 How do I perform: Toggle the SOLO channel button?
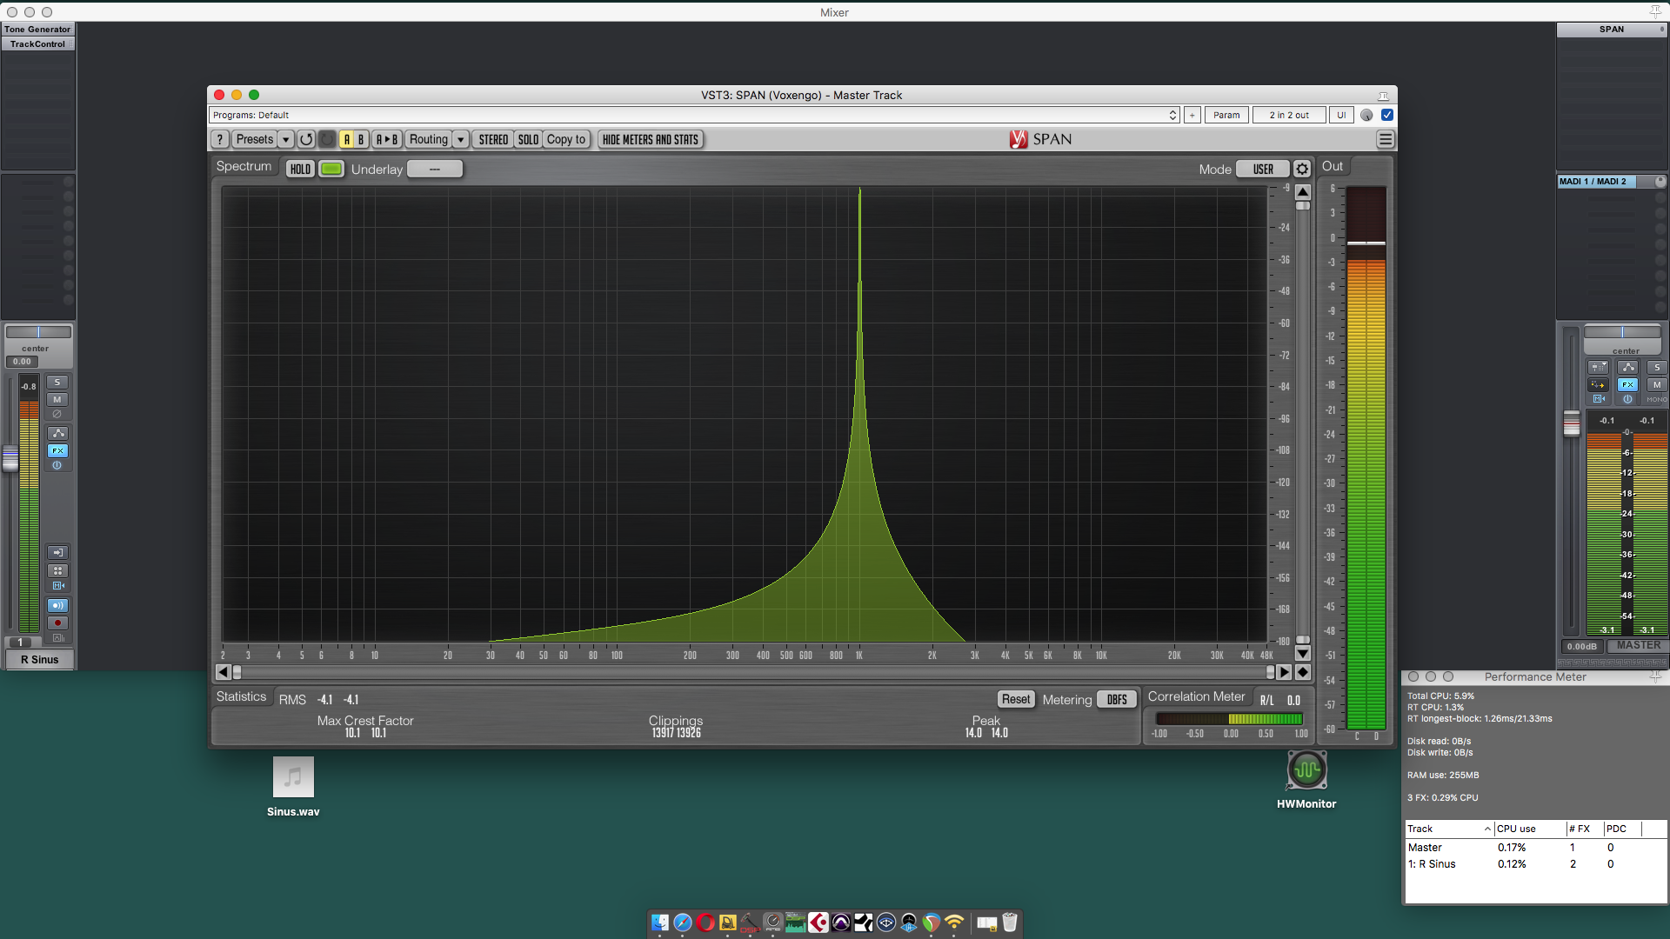pos(528,139)
